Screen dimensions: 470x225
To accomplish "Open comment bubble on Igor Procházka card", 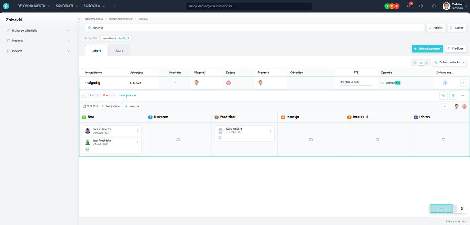I will (x=87, y=149).
